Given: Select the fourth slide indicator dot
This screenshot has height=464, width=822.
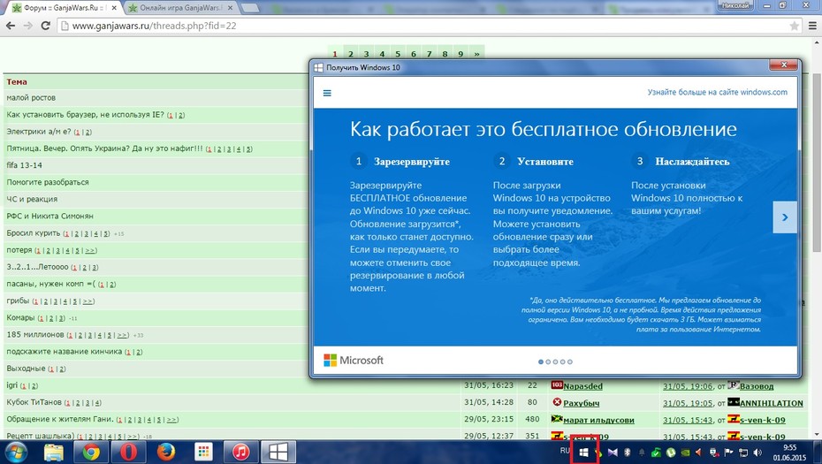Looking at the screenshot, I should click(562, 361).
